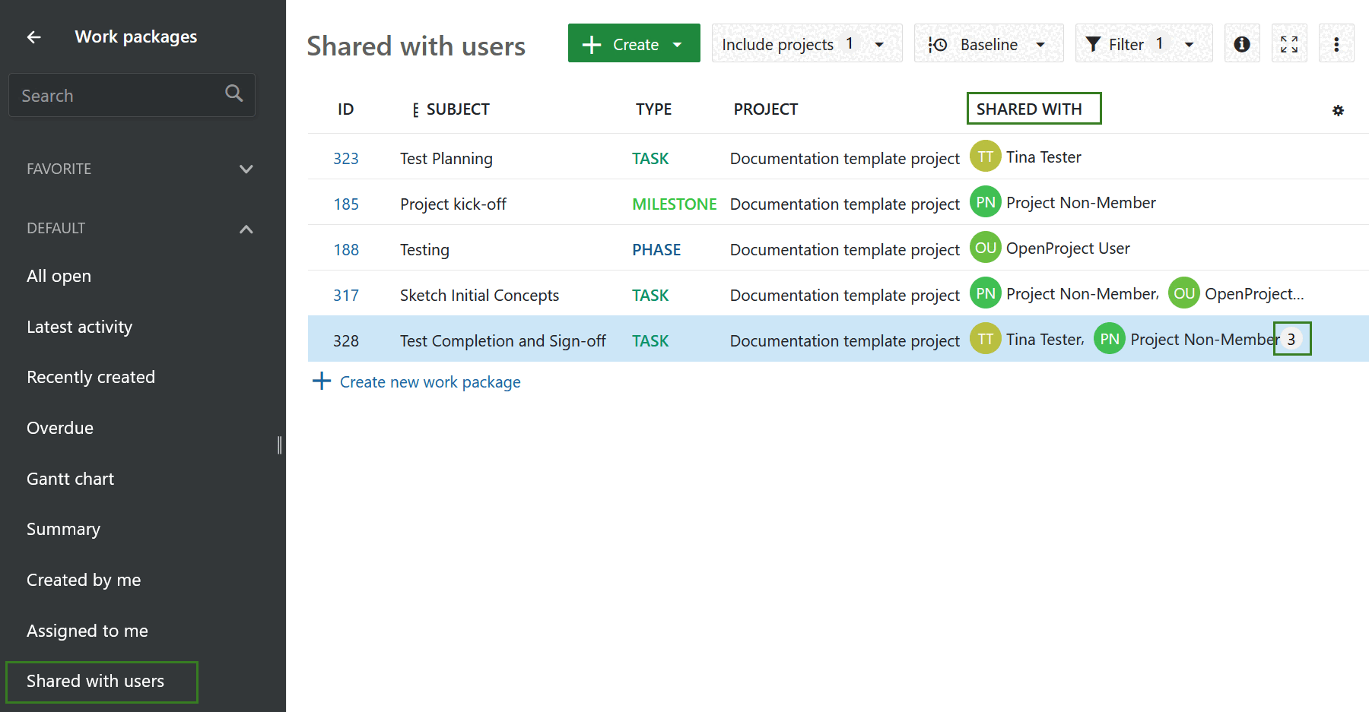Collapse the DEFAULT section

(246, 228)
